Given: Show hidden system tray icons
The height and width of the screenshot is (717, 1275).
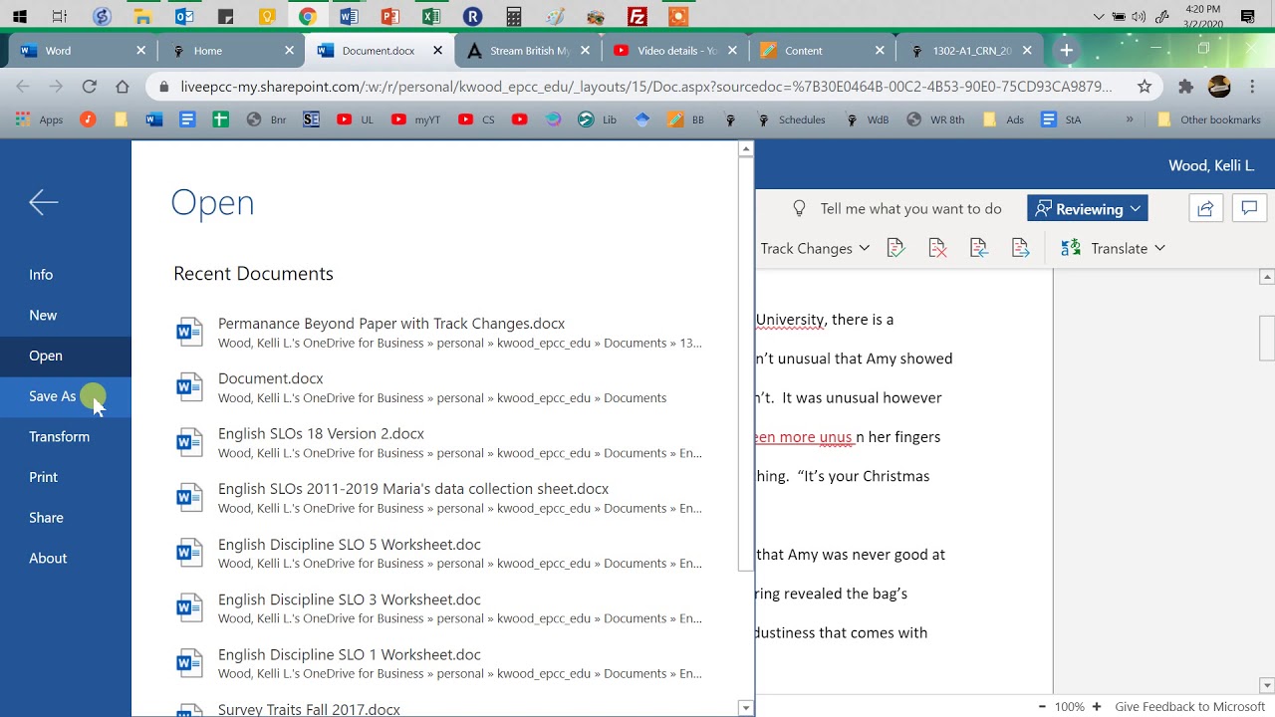Looking at the screenshot, I should tap(1099, 16).
